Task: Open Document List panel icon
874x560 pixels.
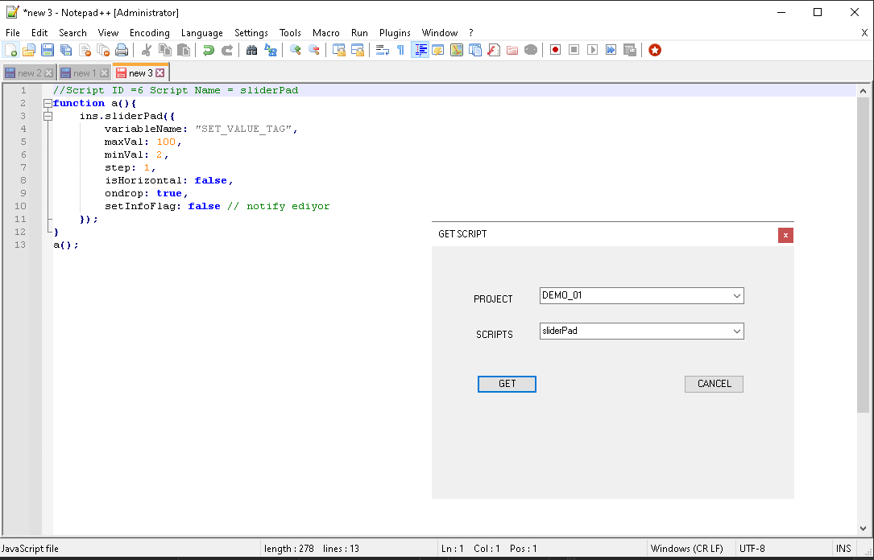Action: point(475,50)
